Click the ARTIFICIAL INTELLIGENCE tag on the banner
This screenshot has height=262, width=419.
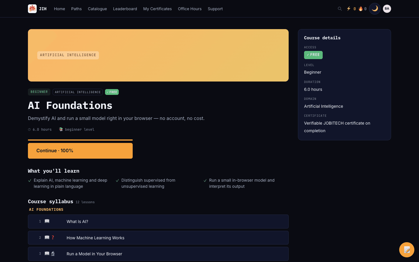(68, 55)
